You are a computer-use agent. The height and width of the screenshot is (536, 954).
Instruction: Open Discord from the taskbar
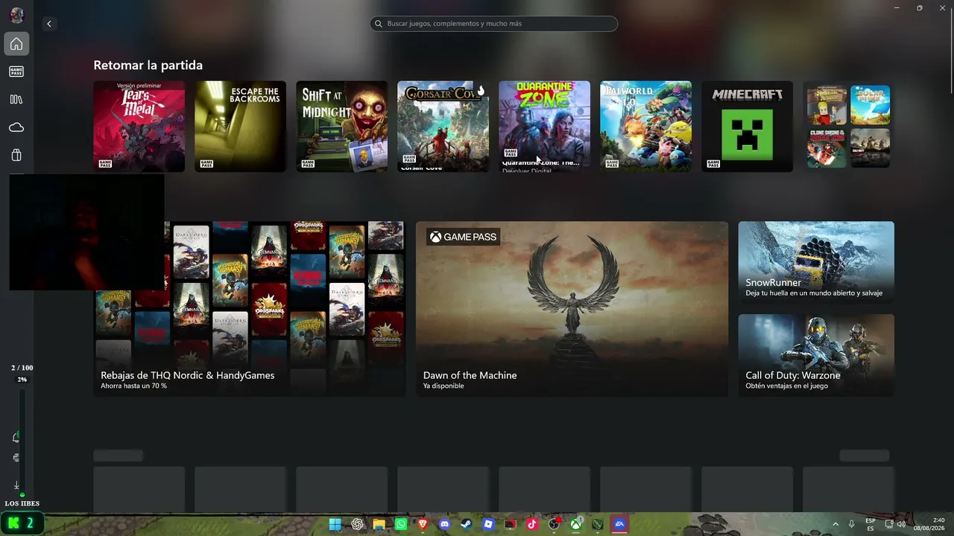445,524
